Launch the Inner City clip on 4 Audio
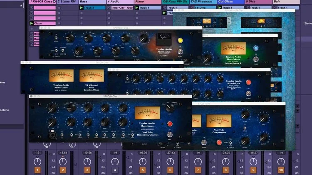312x175 pixels. click(109, 8)
